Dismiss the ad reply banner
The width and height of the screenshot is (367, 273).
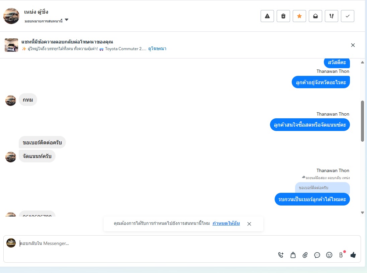353,45
